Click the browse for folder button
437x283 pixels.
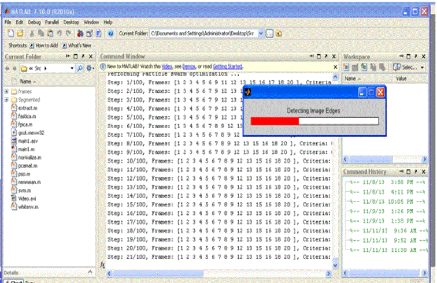pyautogui.click(x=269, y=33)
